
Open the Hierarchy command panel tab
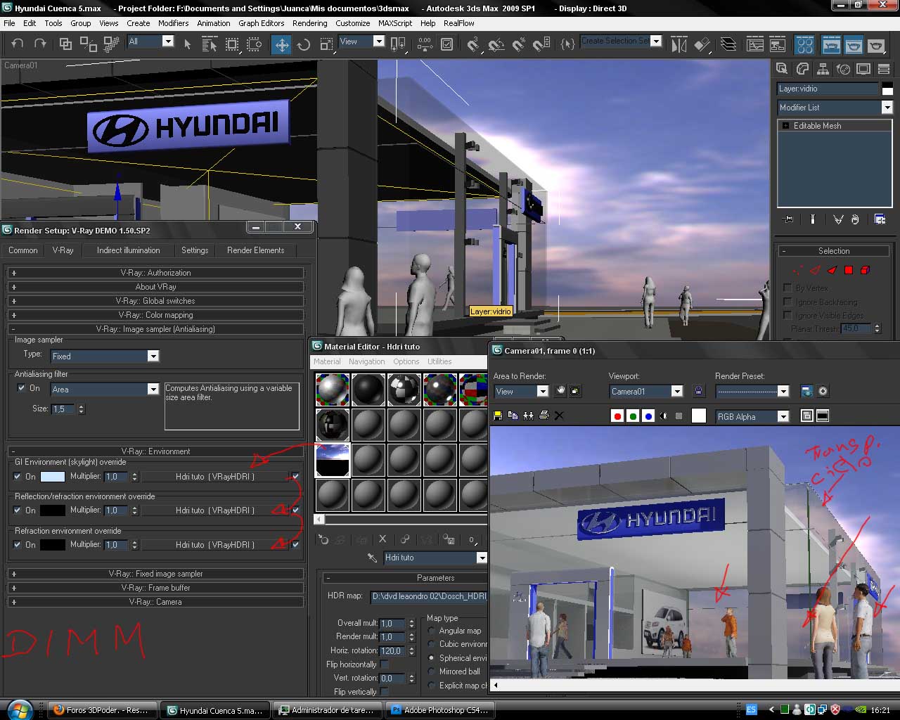tap(822, 69)
